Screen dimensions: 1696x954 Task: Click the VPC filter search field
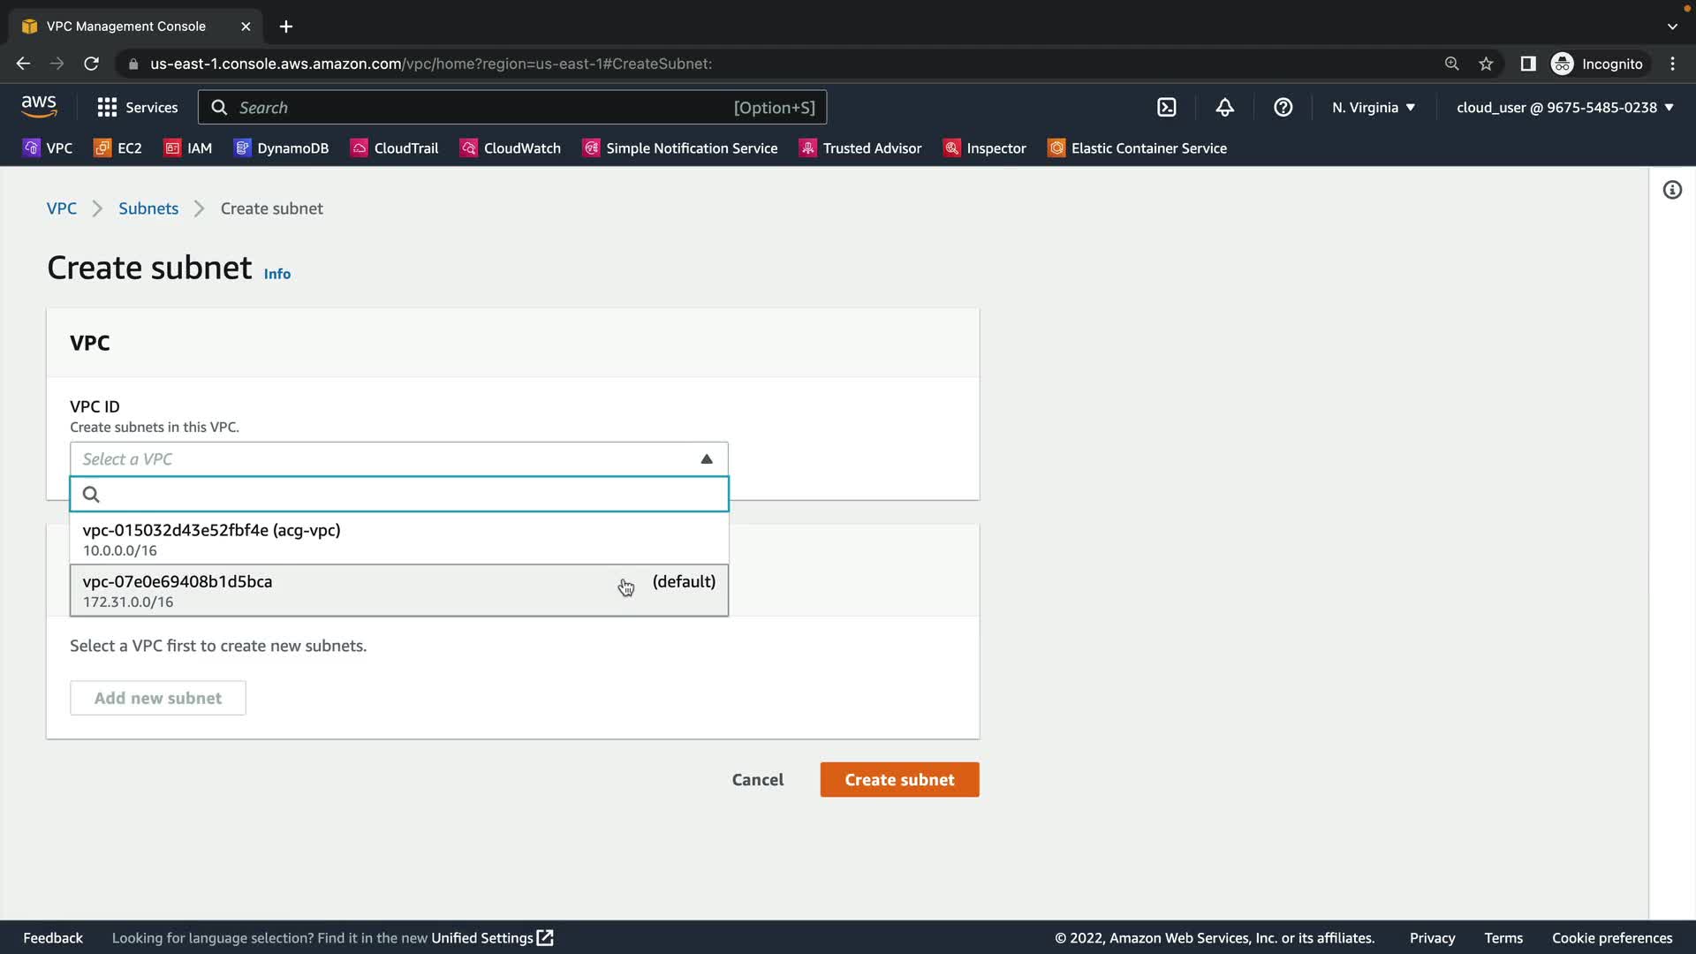406,495
